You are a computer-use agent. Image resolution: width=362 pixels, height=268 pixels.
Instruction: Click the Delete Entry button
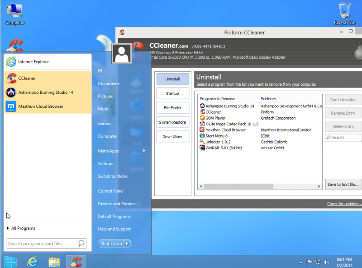pos(343,126)
